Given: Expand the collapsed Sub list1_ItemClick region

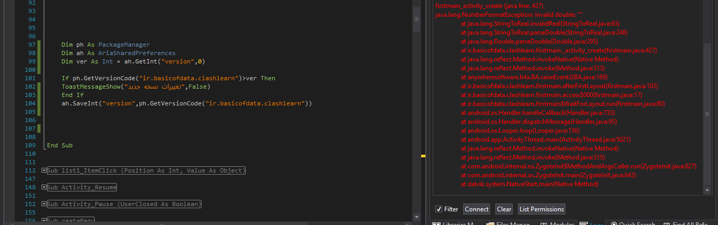Looking at the screenshot, I should click(44, 170).
